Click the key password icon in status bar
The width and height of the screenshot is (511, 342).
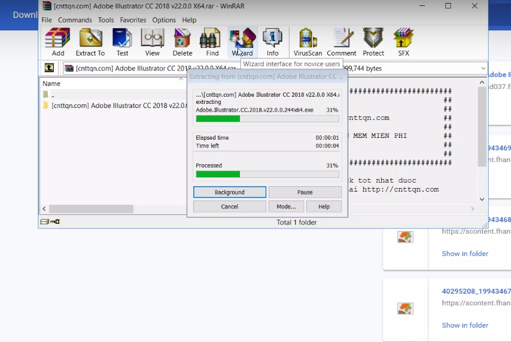pyautogui.click(x=55, y=221)
